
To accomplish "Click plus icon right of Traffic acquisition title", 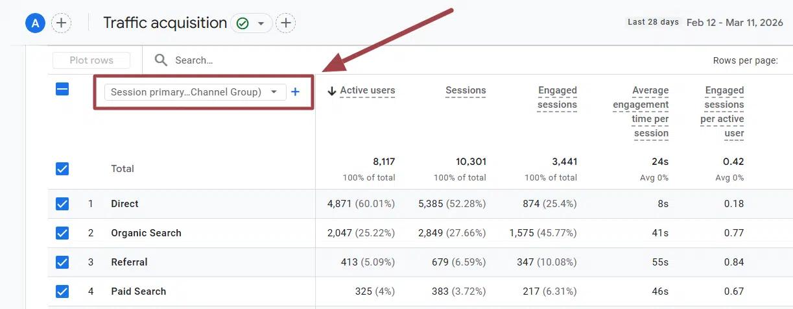I will (285, 23).
